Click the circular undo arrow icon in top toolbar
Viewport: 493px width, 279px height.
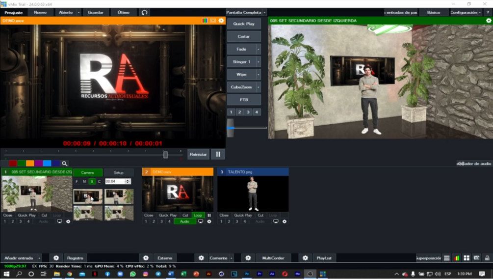coord(144,13)
